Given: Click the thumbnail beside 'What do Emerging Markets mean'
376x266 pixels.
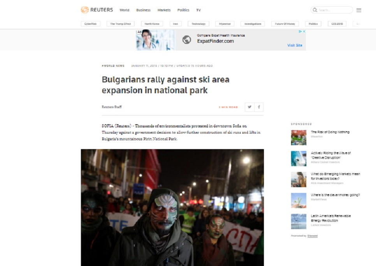Looking at the screenshot, I should click(x=299, y=179).
